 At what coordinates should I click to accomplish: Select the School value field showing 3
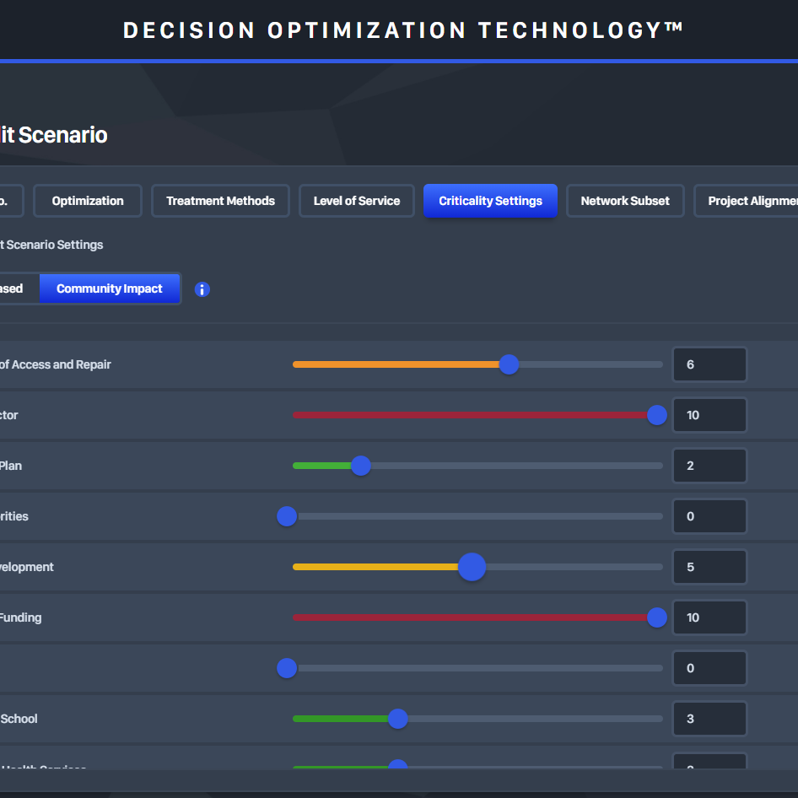pos(709,719)
